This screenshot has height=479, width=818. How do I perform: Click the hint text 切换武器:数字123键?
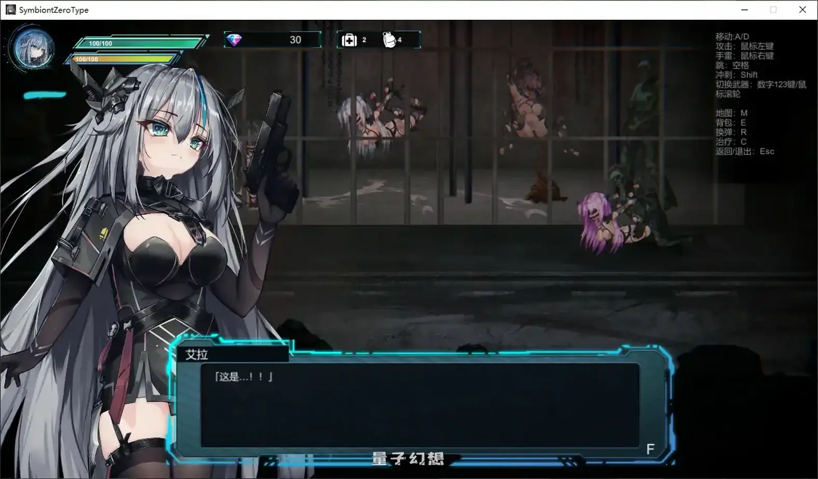tap(761, 89)
